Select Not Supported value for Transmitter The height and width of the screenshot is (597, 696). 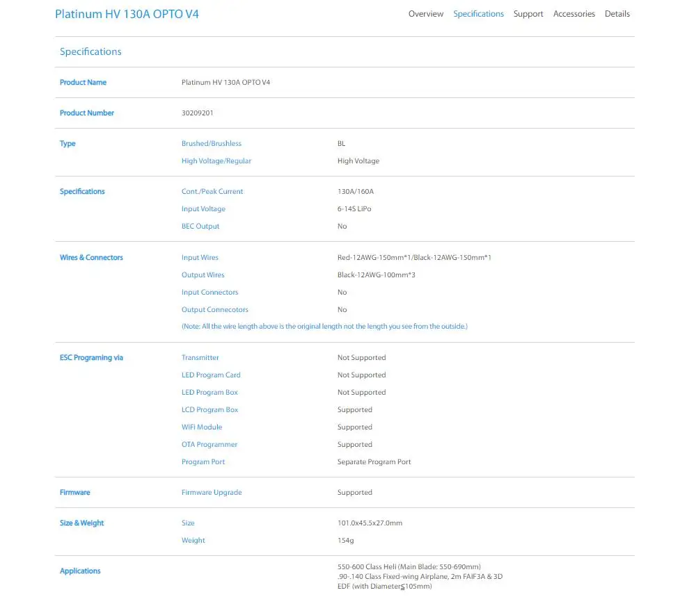tap(362, 358)
